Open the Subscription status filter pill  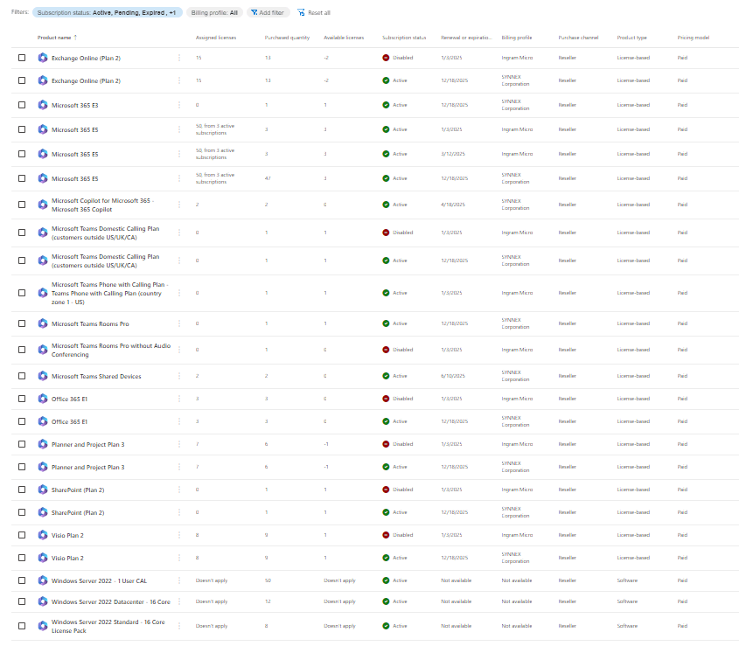[x=107, y=13]
